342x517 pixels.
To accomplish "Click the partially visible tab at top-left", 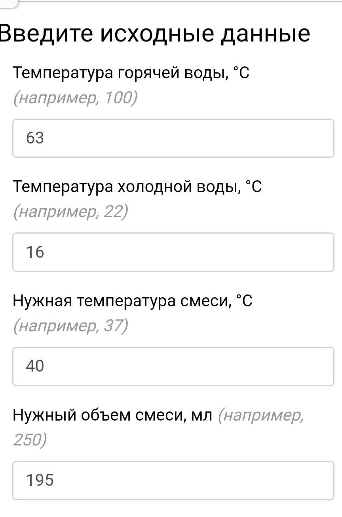I will (8, 3).
